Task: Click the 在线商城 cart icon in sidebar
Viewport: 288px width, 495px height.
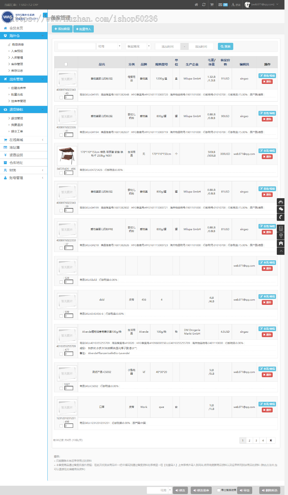Action: 5,140
